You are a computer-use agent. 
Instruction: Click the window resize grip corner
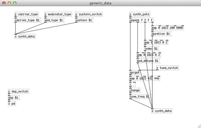coord(199,126)
